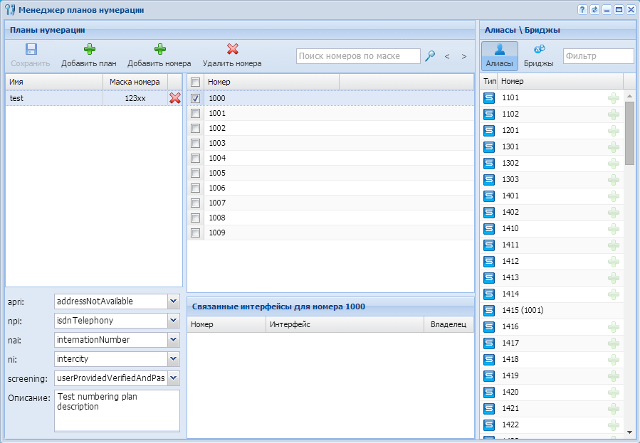
Task: Click the Delete numbers red cross icon
Action: coord(232,50)
